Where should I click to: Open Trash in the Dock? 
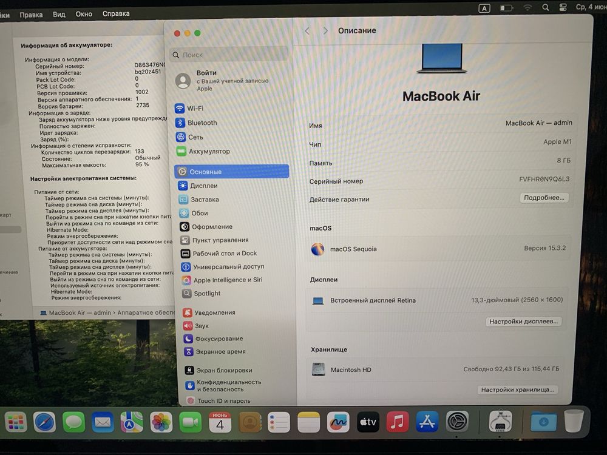tap(574, 420)
